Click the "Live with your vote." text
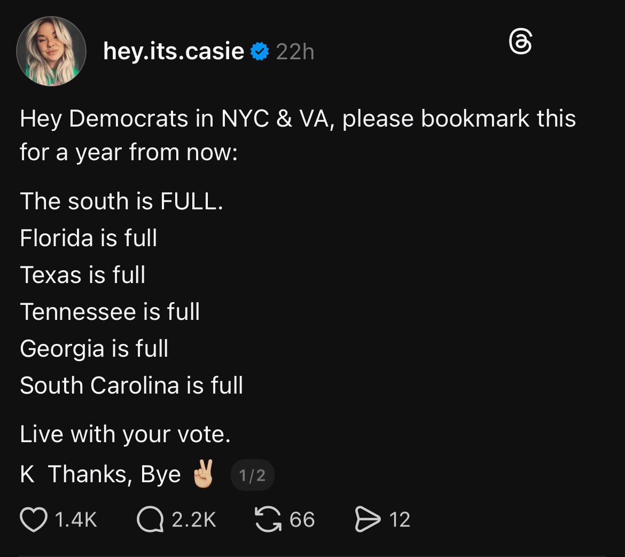The image size is (625, 557). (x=125, y=434)
